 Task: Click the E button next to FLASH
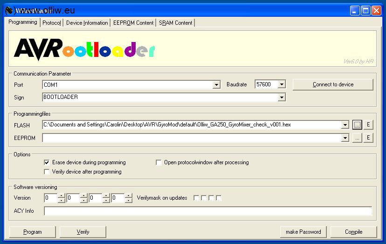(368, 125)
